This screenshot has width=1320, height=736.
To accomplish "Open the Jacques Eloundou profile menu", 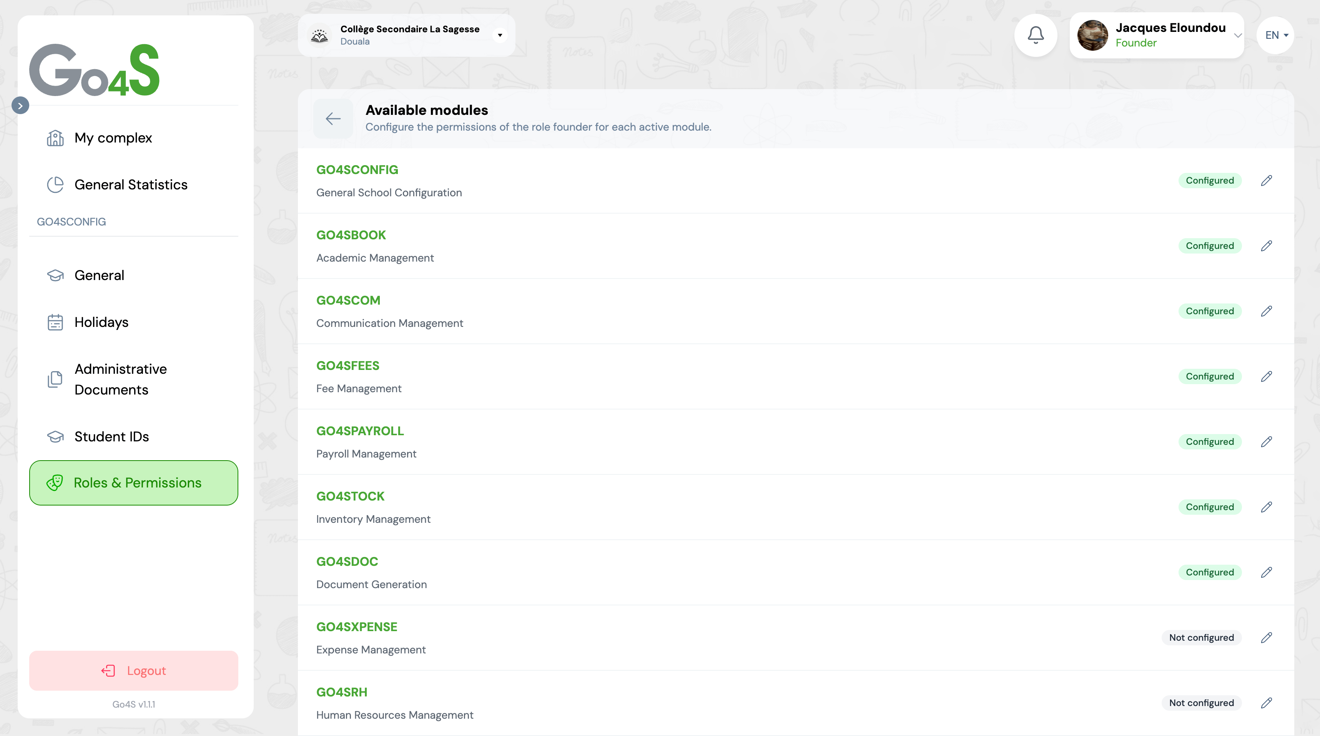I will 1157,35.
